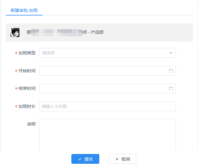Click the 结束时间 label
Viewport: 198px width, 164px height.
[x=27, y=88]
